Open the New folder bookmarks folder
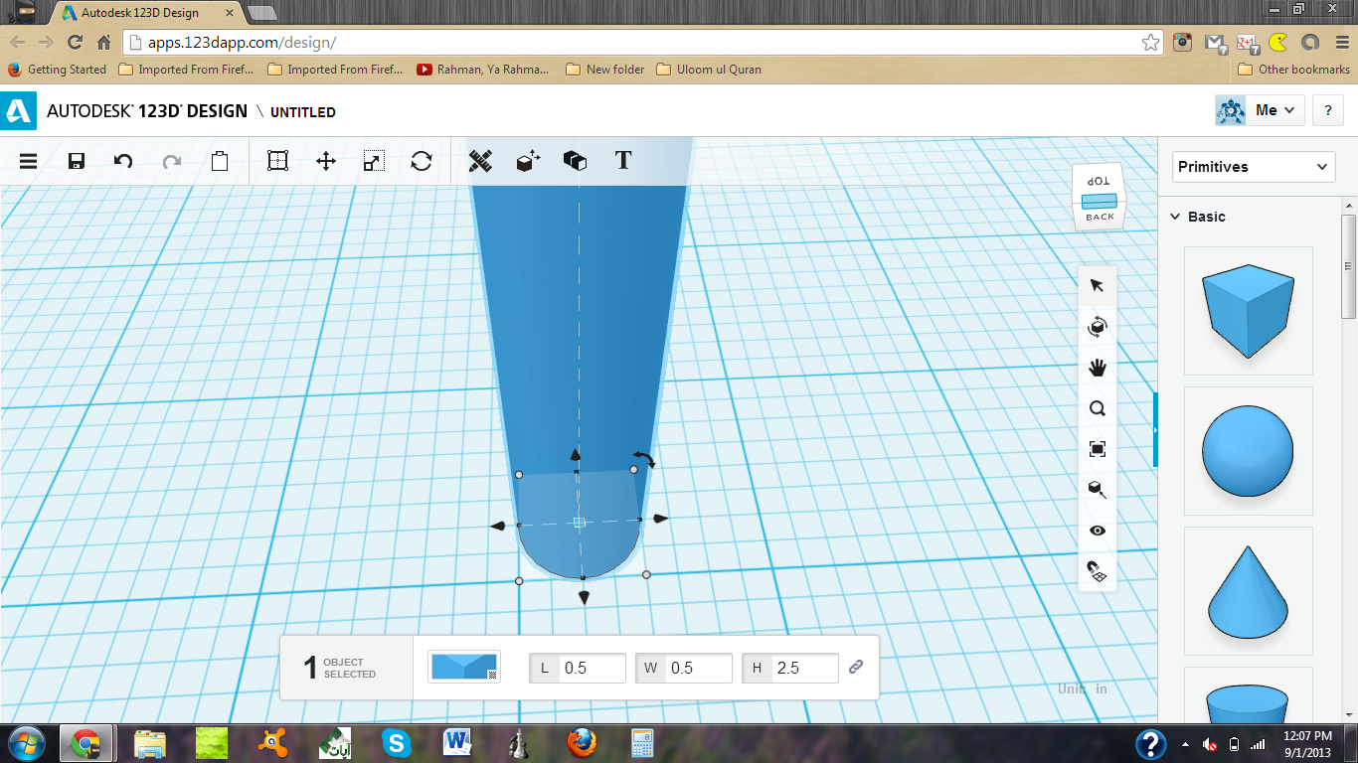Screen dimensions: 1358x763 click(x=604, y=70)
